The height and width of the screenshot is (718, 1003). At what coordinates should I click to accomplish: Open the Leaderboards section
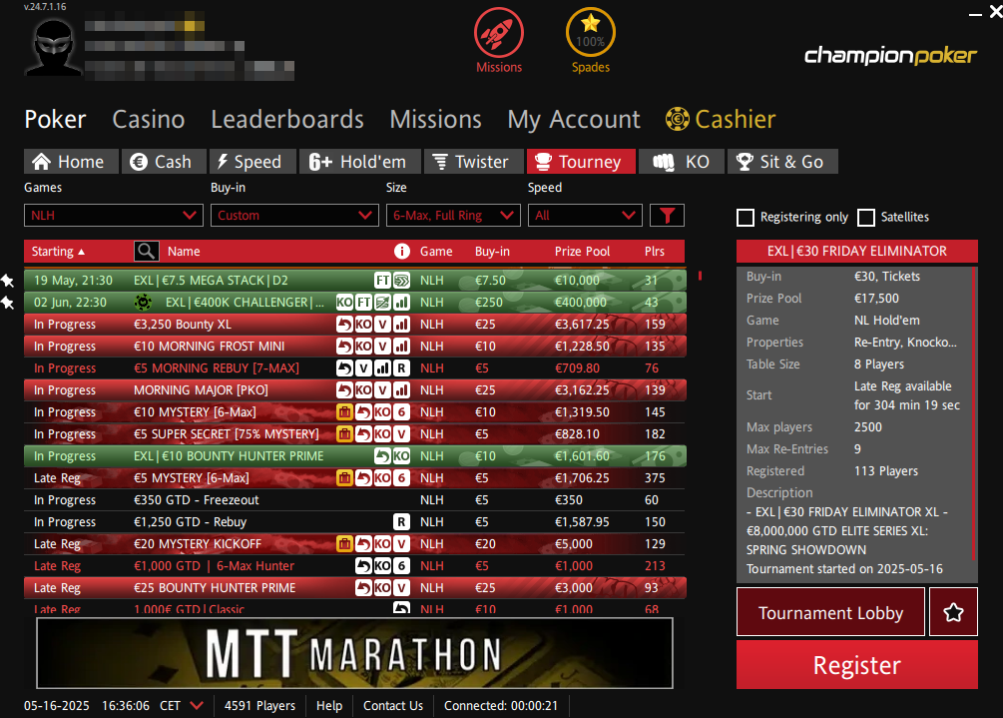[287, 119]
